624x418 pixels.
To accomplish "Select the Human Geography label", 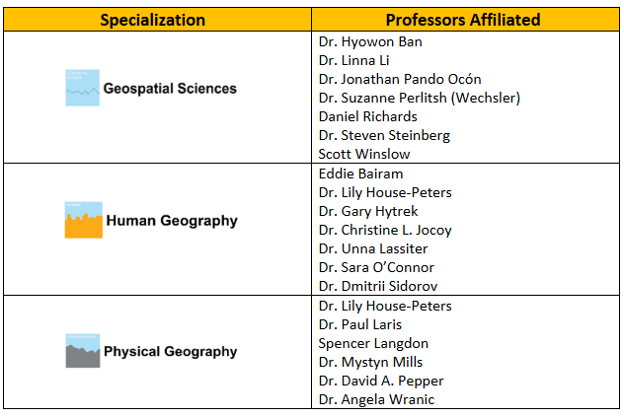I will click(172, 221).
